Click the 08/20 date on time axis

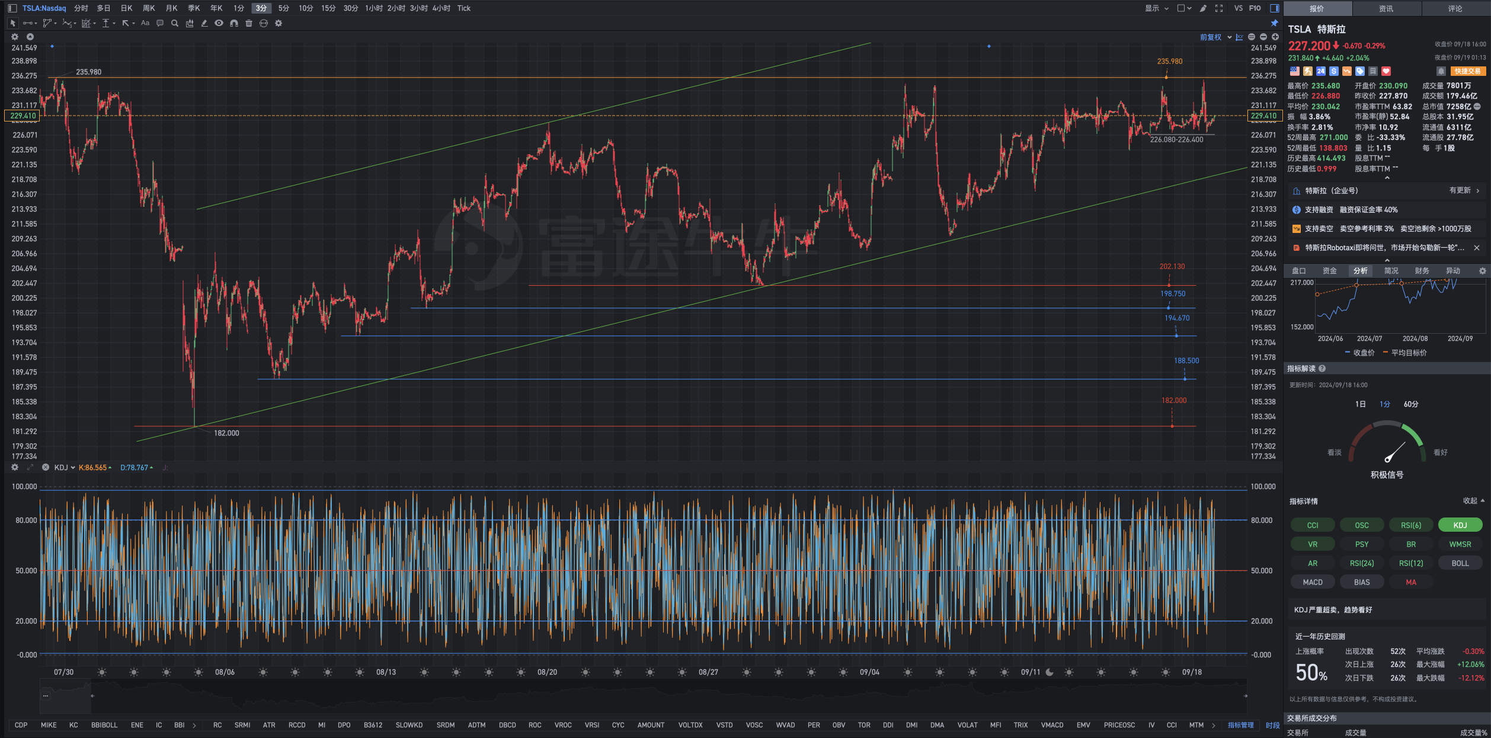tap(547, 672)
